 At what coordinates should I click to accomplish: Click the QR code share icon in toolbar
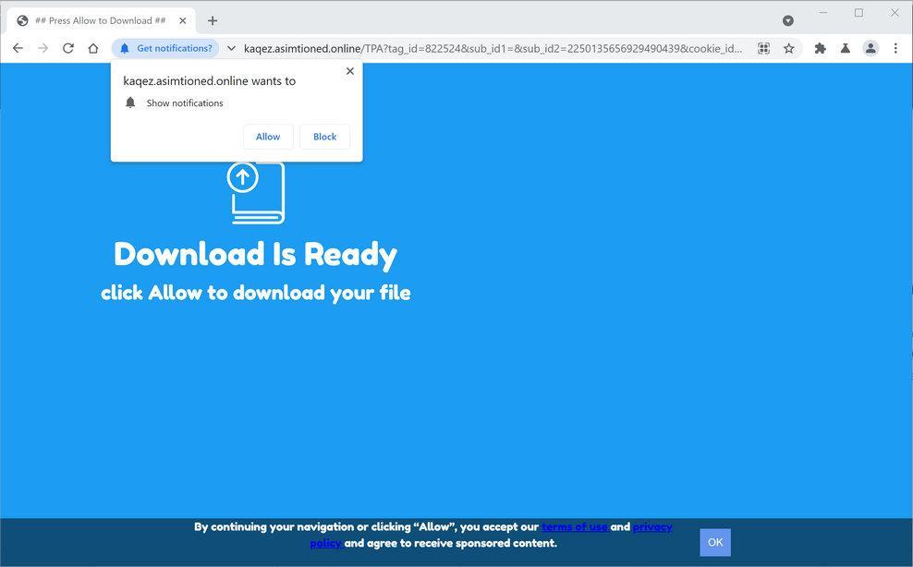[x=763, y=48]
